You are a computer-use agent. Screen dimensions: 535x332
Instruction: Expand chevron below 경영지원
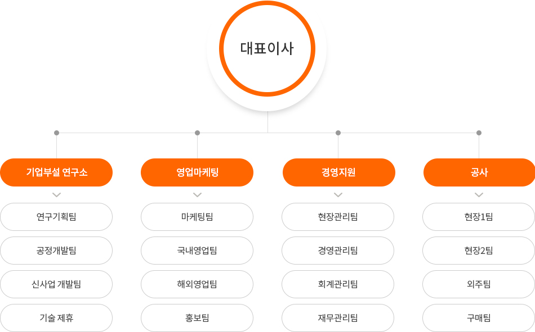click(x=338, y=195)
